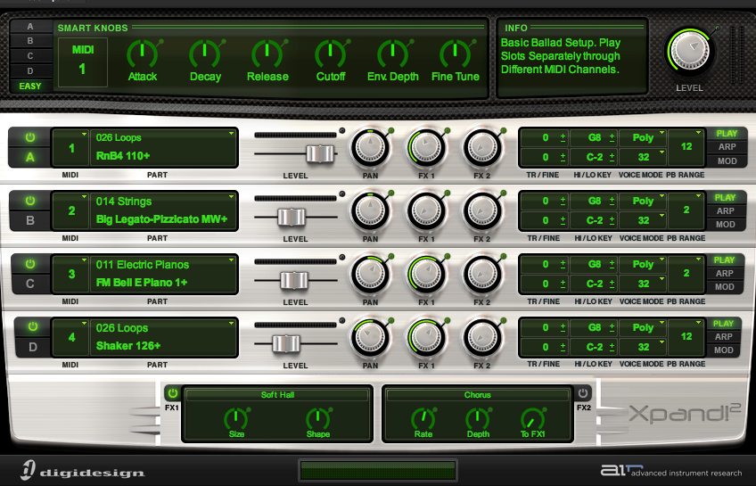Click the Env. Depth smart knob
Image resolution: width=756 pixels, height=486 pixels.
[x=393, y=54]
